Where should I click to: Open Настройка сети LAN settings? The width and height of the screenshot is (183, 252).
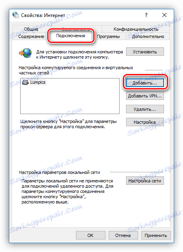click(145, 181)
